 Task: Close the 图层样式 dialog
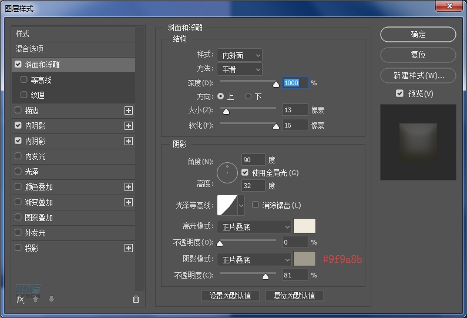[449, 6]
